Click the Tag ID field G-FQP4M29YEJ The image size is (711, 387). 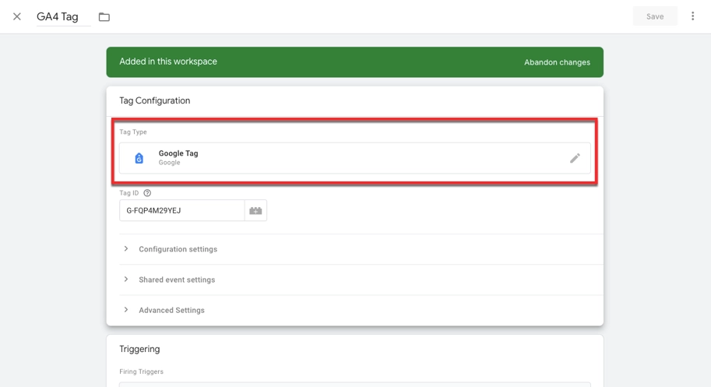(181, 210)
